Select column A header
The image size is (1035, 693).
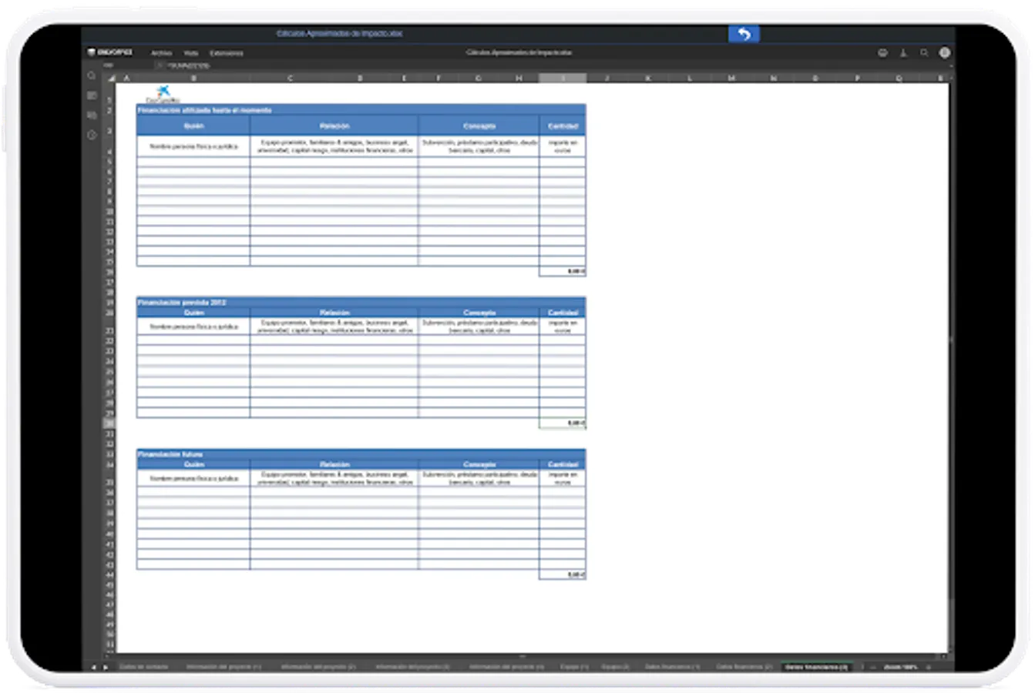126,78
